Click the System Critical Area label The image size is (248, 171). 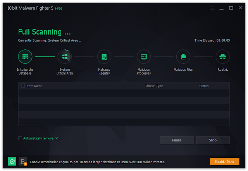65,72
